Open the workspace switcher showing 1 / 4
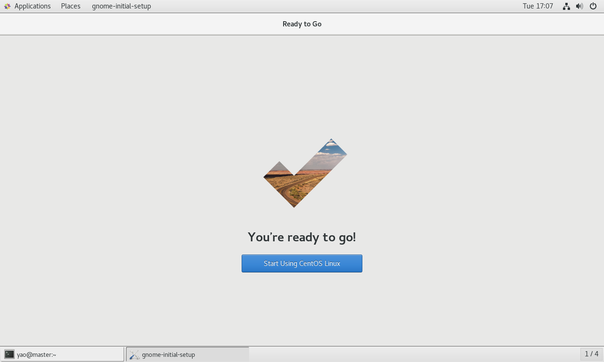This screenshot has height=362, width=604. click(591, 354)
